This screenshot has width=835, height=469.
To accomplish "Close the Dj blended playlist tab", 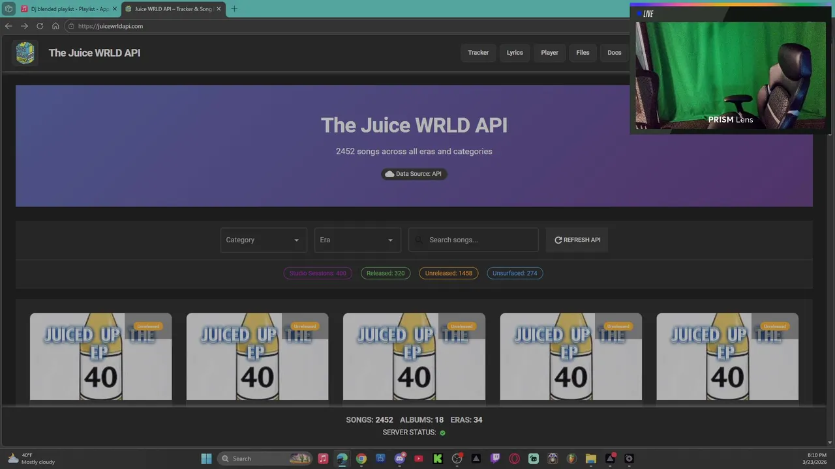I will tap(115, 8).
